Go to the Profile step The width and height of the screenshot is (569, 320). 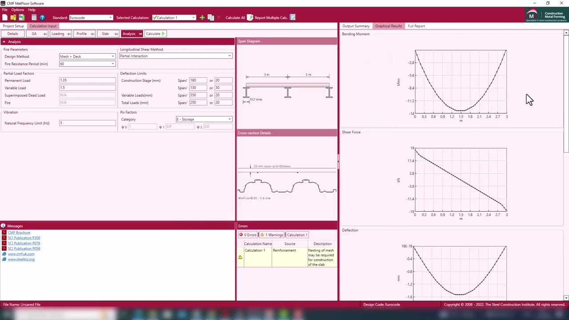click(84, 34)
